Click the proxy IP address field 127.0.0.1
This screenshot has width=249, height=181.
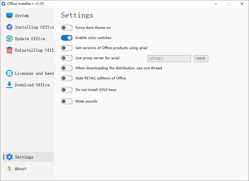tap(169, 59)
